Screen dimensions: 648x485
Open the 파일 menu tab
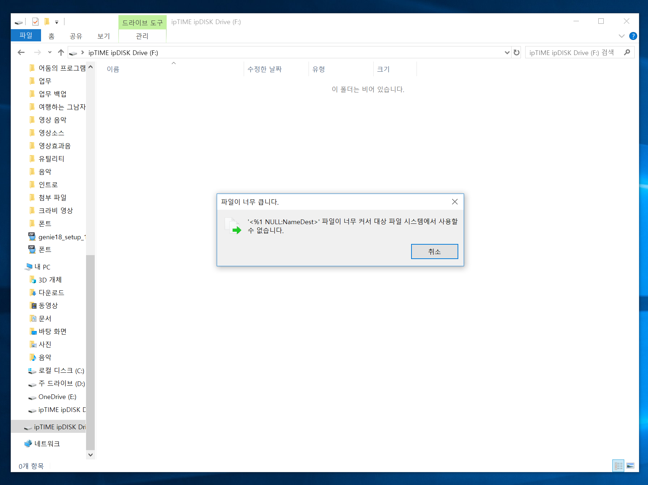pyautogui.click(x=26, y=36)
